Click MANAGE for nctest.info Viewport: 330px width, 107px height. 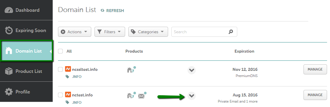point(315,95)
